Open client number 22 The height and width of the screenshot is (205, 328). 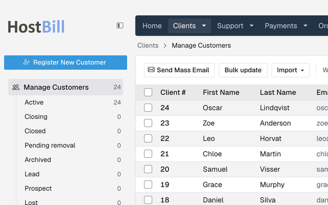[x=165, y=138]
